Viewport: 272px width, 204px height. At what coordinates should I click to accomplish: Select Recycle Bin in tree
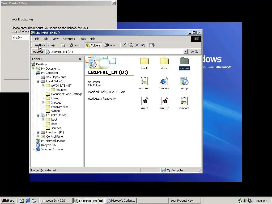click(48, 145)
